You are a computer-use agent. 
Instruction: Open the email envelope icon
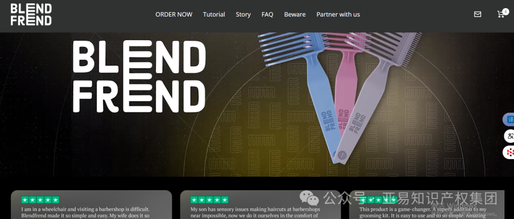[478, 14]
